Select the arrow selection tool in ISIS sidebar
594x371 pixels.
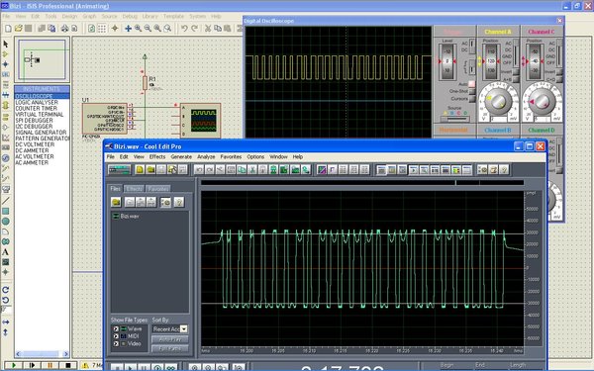click(5, 44)
